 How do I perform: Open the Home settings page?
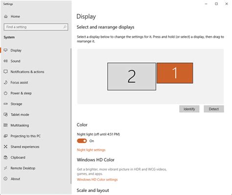15,17
